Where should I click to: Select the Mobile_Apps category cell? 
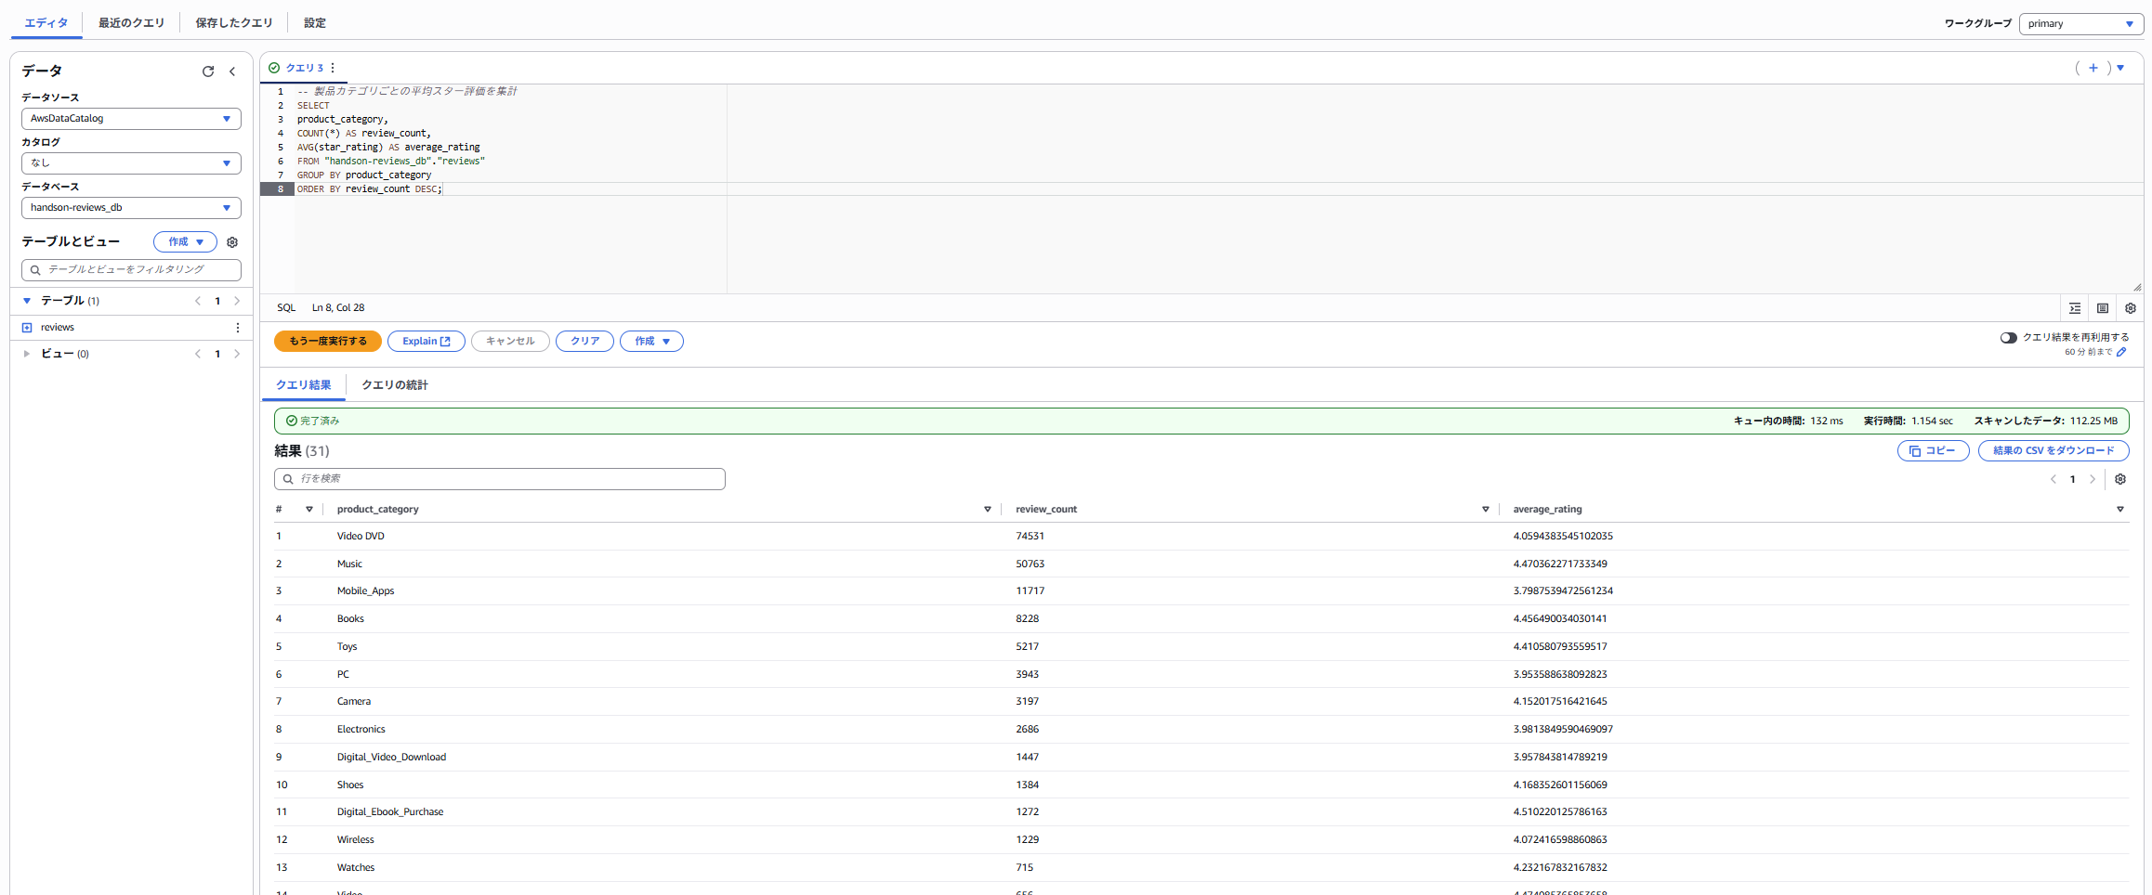click(365, 591)
